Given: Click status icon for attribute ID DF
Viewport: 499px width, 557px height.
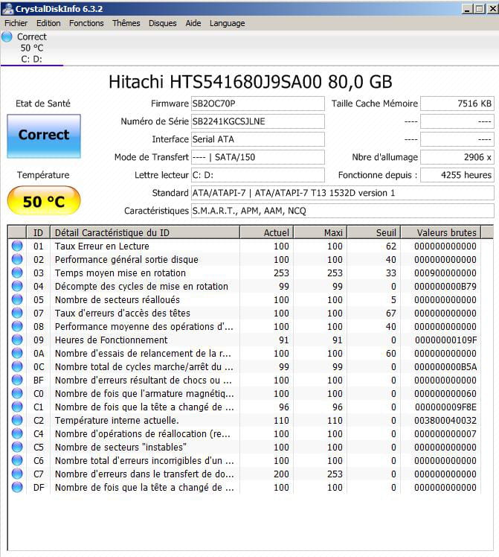Looking at the screenshot, I should [x=17, y=488].
